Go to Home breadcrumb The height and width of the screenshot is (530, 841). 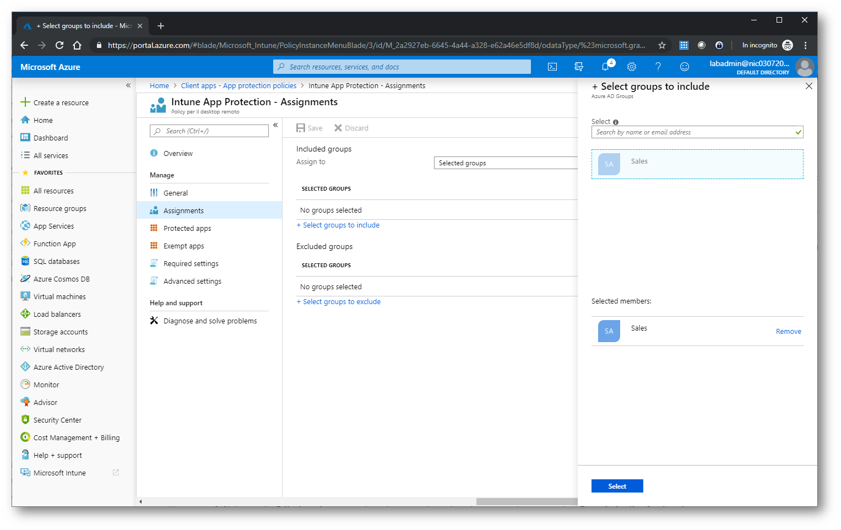159,85
